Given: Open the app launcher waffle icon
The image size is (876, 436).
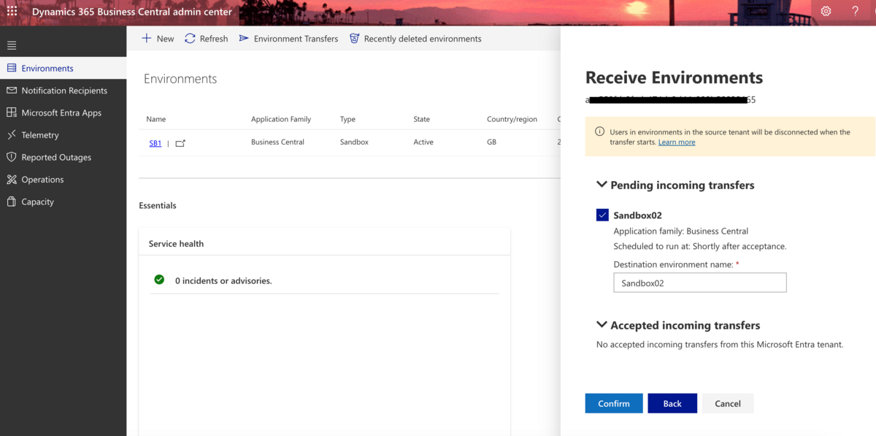Looking at the screenshot, I should click(12, 12).
